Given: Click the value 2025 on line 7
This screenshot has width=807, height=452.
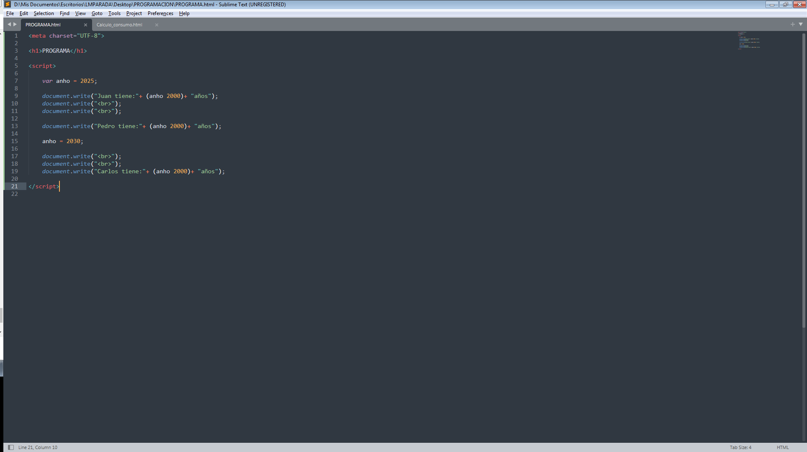Looking at the screenshot, I should pyautogui.click(x=87, y=81).
